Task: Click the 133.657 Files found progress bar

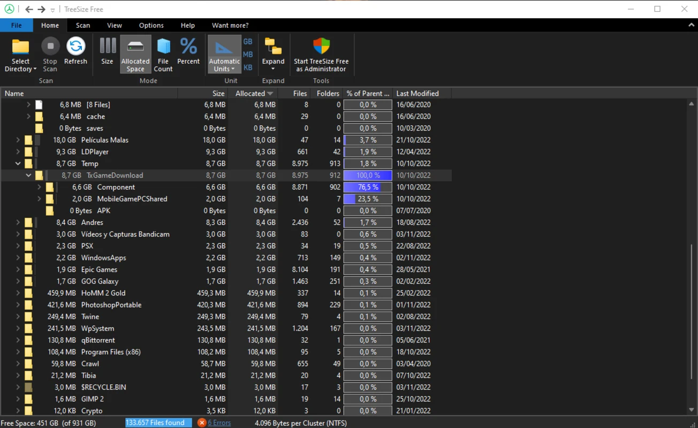Action: [x=158, y=423]
